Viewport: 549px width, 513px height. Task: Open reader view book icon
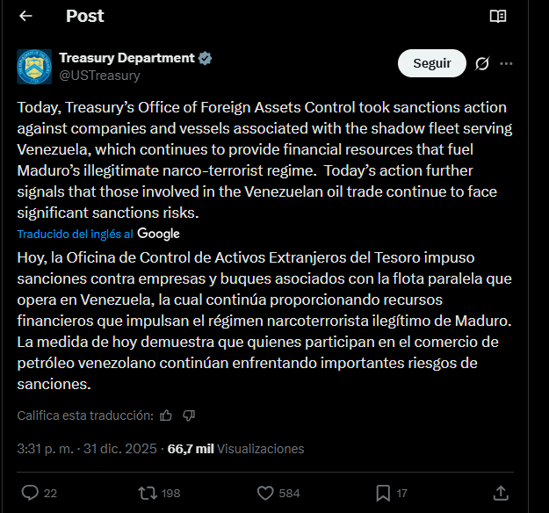pos(498,16)
